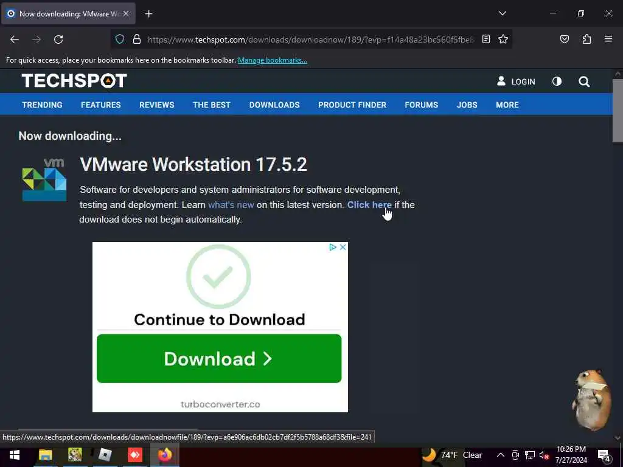Click the turboconverter.co ad text

coord(220,404)
